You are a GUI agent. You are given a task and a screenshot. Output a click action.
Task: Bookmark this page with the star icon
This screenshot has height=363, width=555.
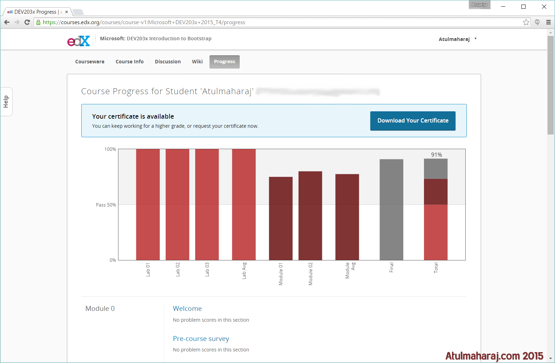pos(526,22)
